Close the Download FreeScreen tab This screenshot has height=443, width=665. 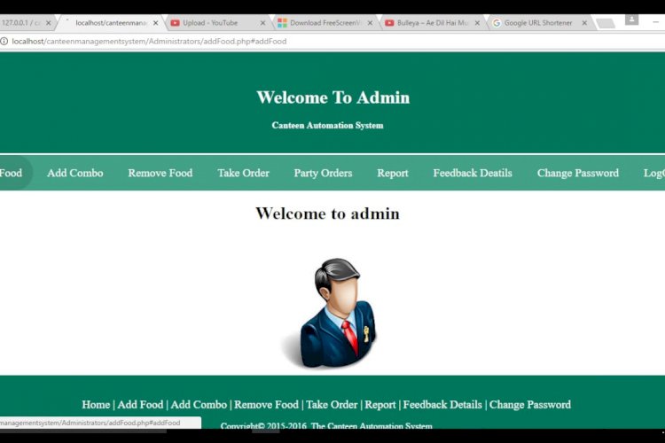point(371,23)
